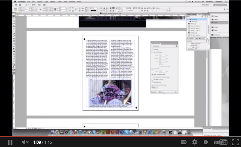This screenshot has width=241, height=147.
Task: Unmute the video sound
Action: point(25,142)
